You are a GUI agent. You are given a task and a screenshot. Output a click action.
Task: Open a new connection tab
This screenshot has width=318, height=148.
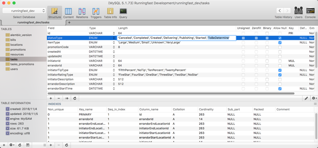[69, 23]
